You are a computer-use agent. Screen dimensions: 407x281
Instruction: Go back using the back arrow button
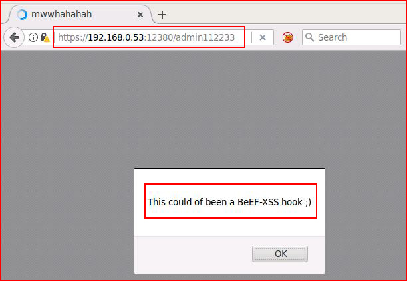tap(14, 37)
